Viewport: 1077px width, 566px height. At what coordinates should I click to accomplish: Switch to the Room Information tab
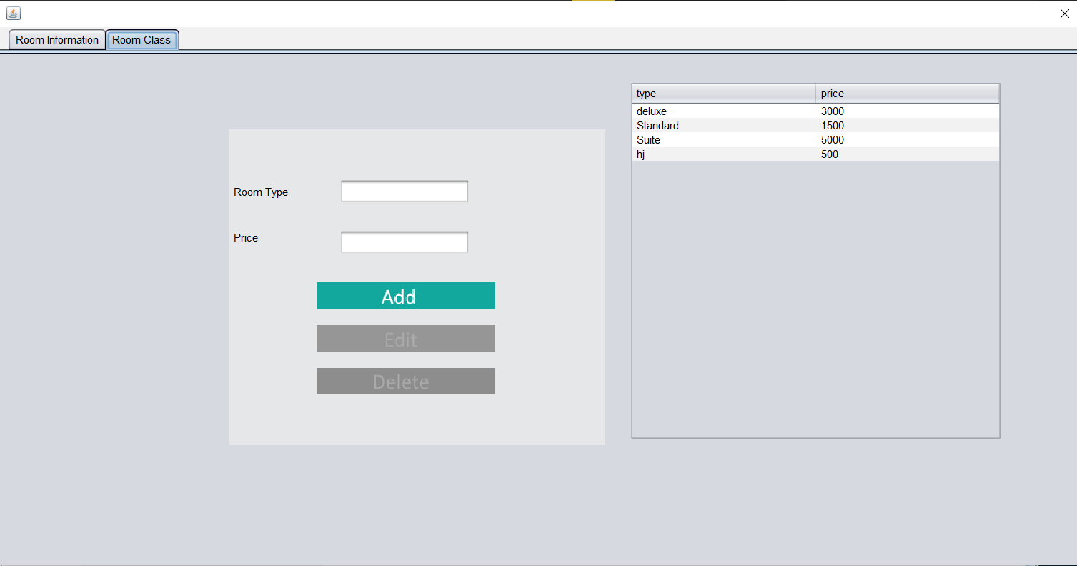[57, 40]
